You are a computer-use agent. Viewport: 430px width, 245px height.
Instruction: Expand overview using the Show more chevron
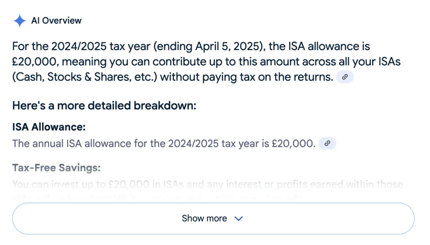click(x=239, y=219)
